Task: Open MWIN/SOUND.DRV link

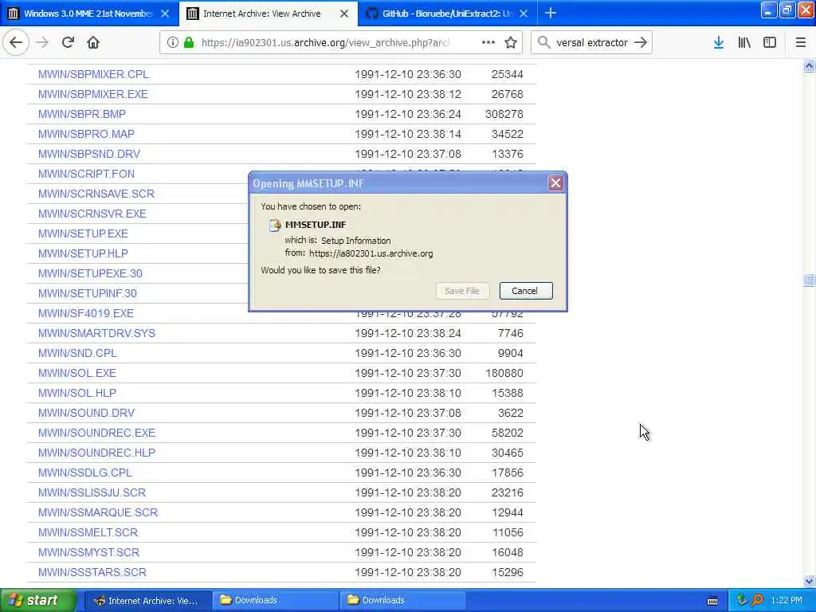Action: [x=86, y=413]
